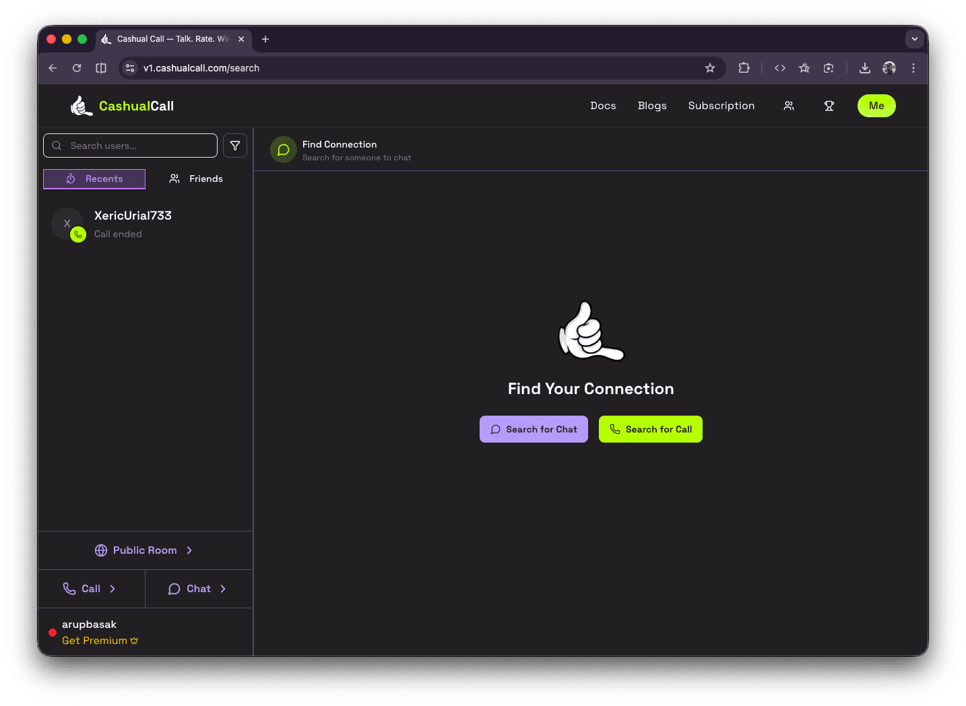This screenshot has height=706, width=966.
Task: Click the trophy leaderboard icon
Action: pyautogui.click(x=829, y=106)
